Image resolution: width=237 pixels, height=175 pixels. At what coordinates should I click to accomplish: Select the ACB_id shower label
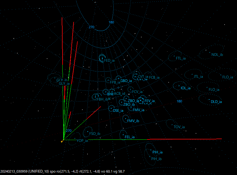pos(119,94)
